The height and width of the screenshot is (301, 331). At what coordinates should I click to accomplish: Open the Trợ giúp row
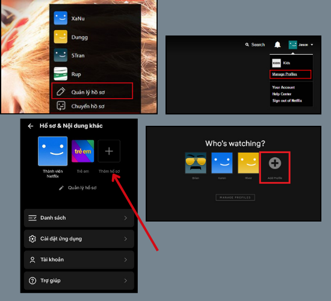(79, 281)
